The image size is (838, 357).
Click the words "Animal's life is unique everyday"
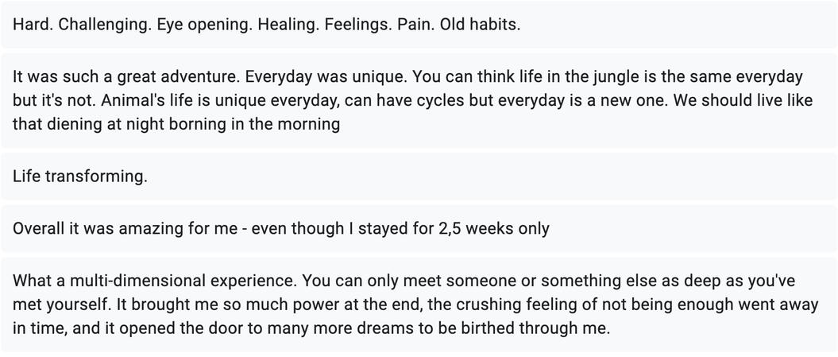click(x=161, y=101)
